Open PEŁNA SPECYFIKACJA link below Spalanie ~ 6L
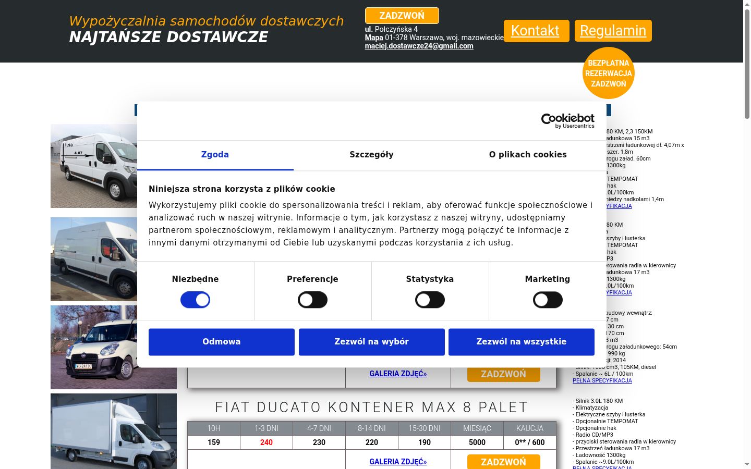The image size is (751, 469). pyautogui.click(x=602, y=381)
